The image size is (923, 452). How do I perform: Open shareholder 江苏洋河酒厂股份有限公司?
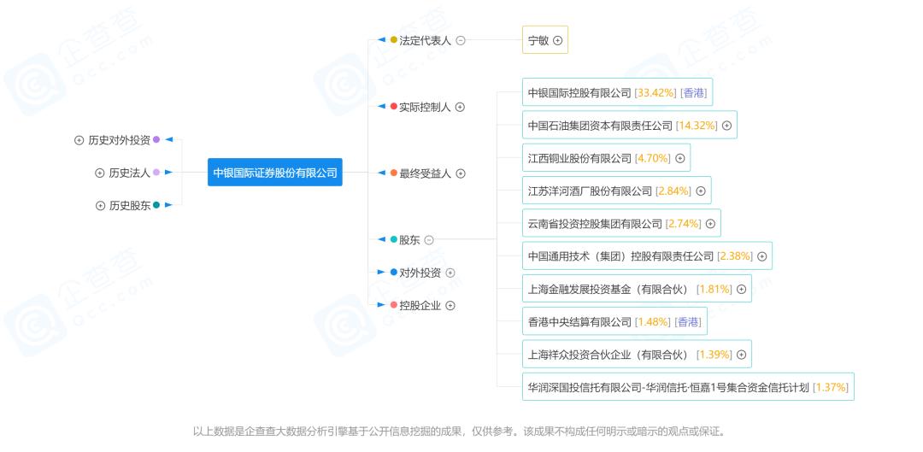[617, 191]
